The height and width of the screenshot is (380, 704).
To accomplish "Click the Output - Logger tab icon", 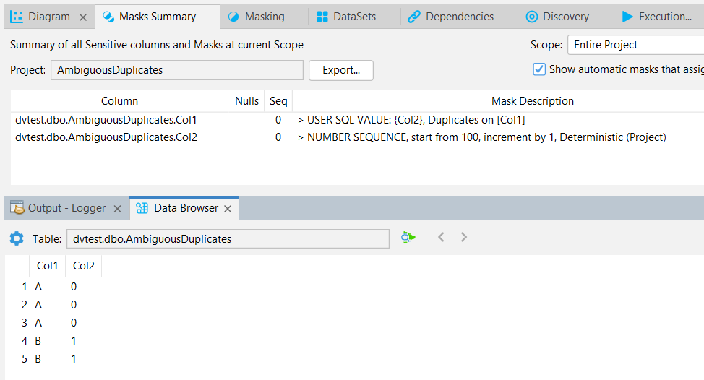I will click(x=17, y=208).
